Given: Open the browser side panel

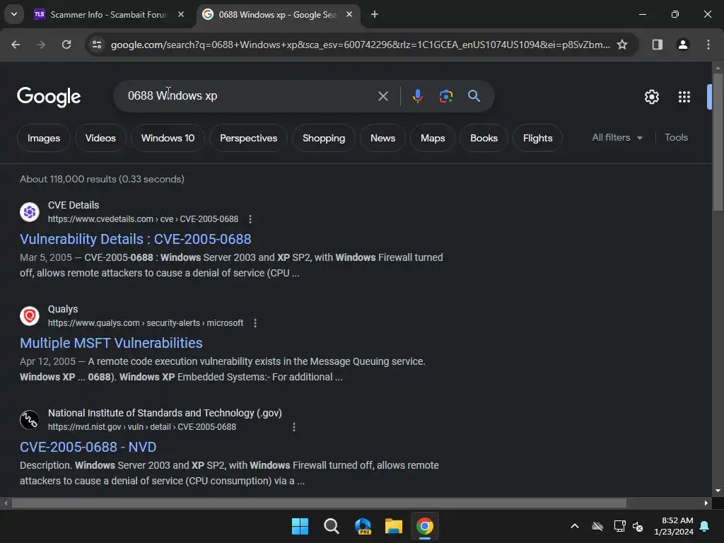Looking at the screenshot, I should tap(657, 45).
